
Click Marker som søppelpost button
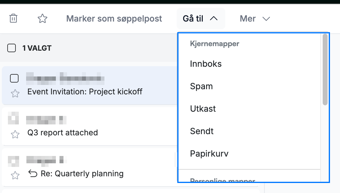pos(114,19)
